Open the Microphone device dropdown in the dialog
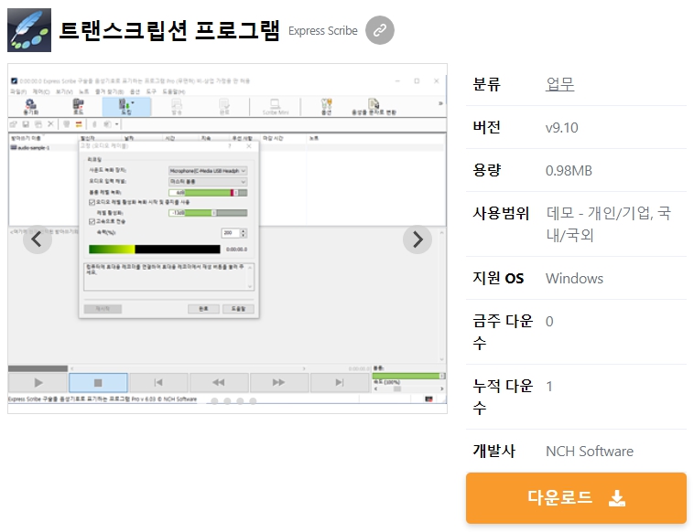The height and width of the screenshot is (532, 694). pyautogui.click(x=208, y=171)
